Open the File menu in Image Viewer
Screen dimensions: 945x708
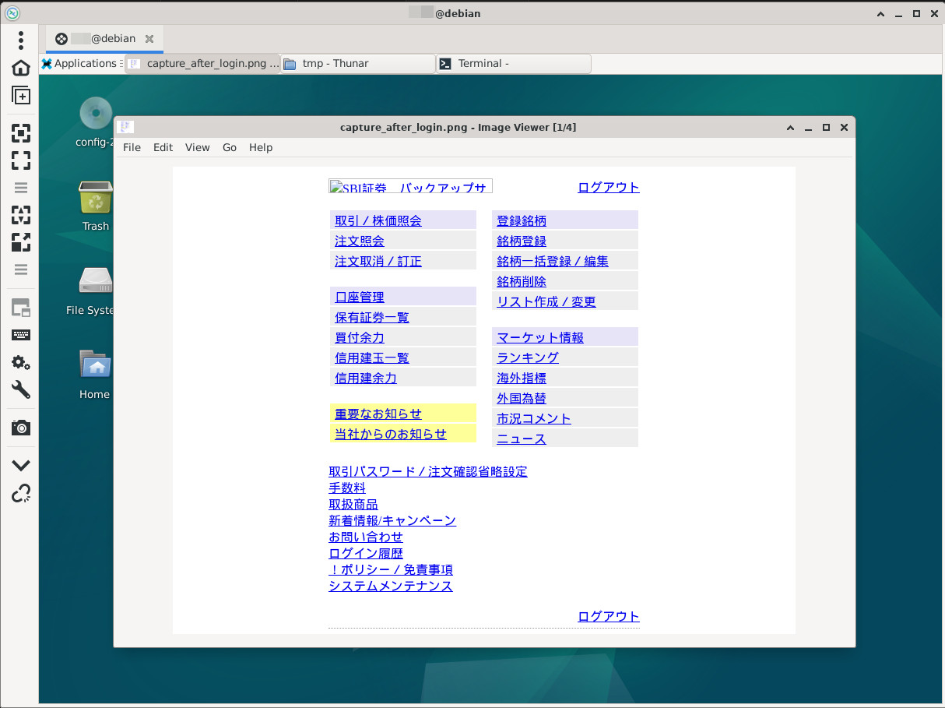(132, 147)
